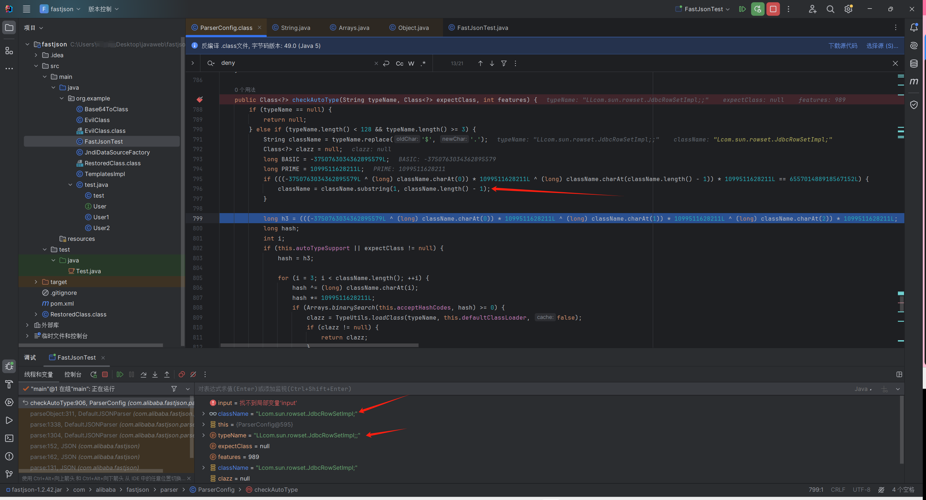Viewport: 926px width, 500px height.
Task: Open the Terminal tool window icon
Action: (9, 438)
